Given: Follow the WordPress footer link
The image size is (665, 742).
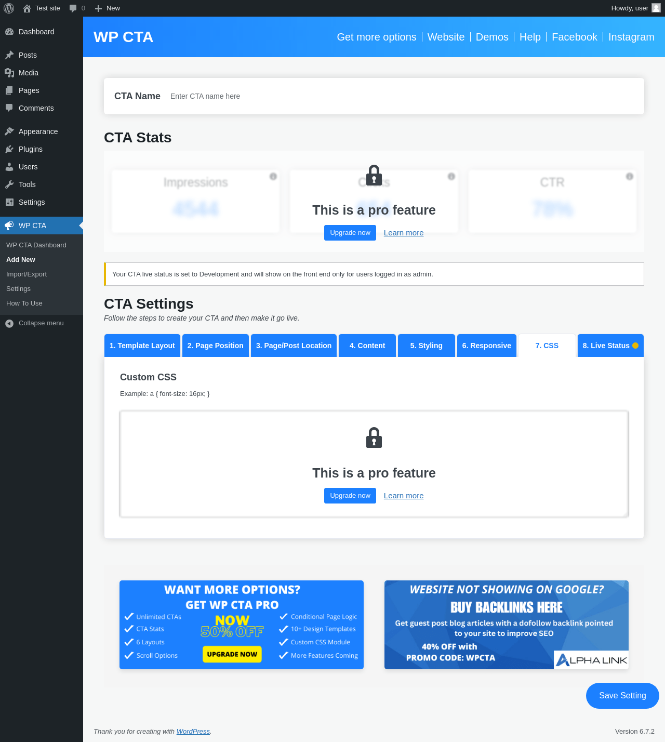Looking at the screenshot, I should pos(193,731).
